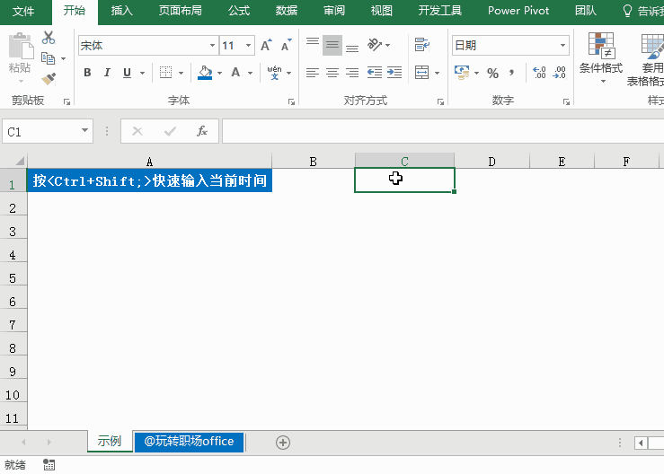Click the Cut scissors icon
Viewport: 664px width, 474px height.
49,38
